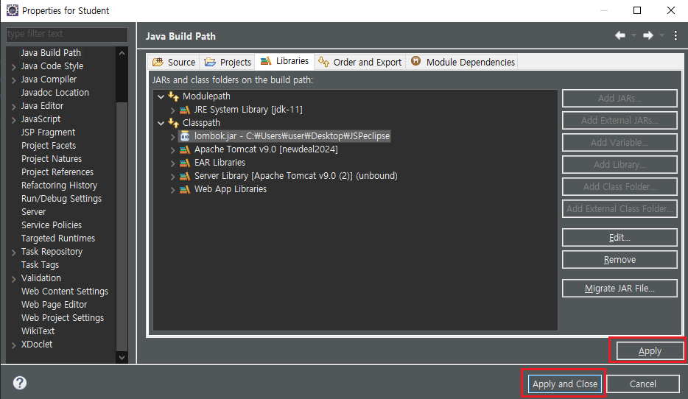
Task: Select Web Content Settings in sidebar
Action: 65,292
